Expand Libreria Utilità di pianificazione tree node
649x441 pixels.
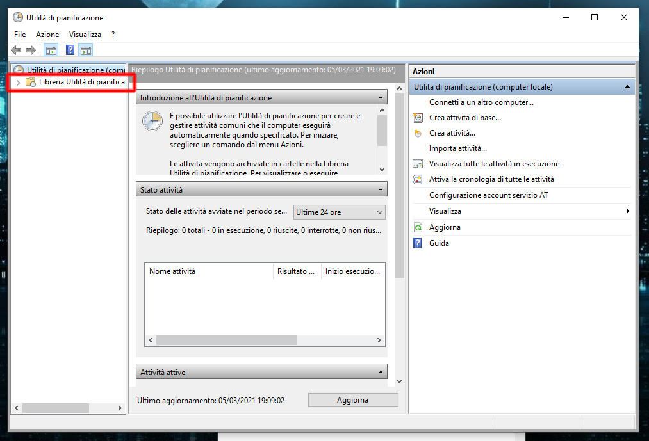(x=18, y=83)
